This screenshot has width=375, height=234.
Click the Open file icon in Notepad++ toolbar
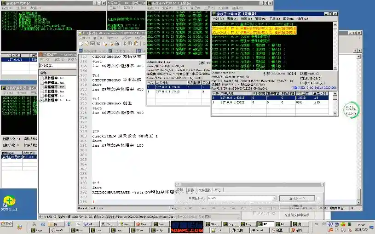coord(87,44)
